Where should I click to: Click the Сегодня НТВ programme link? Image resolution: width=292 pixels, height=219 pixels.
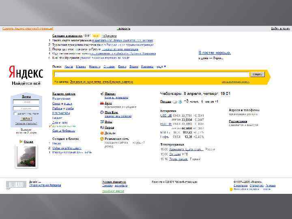coord(175,154)
